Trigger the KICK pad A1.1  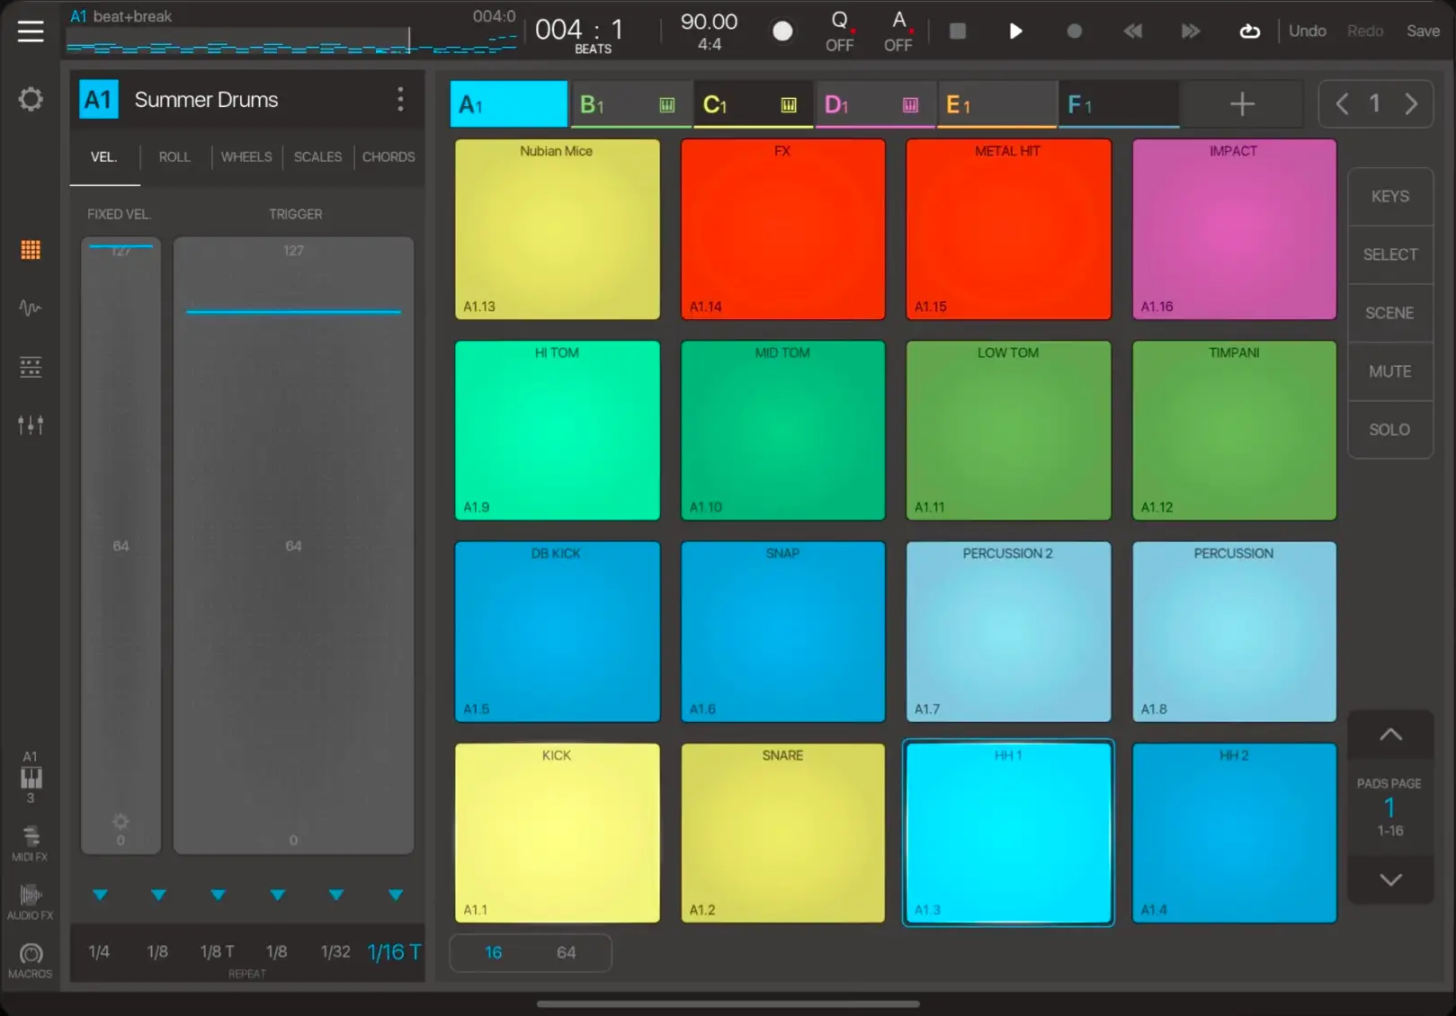point(557,833)
